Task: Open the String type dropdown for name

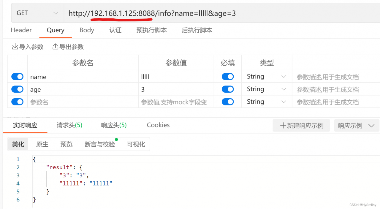Action: point(267,77)
